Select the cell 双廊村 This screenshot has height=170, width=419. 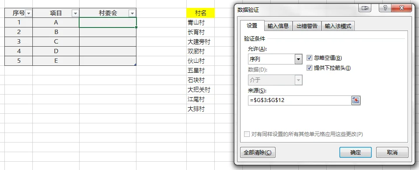[200, 51]
